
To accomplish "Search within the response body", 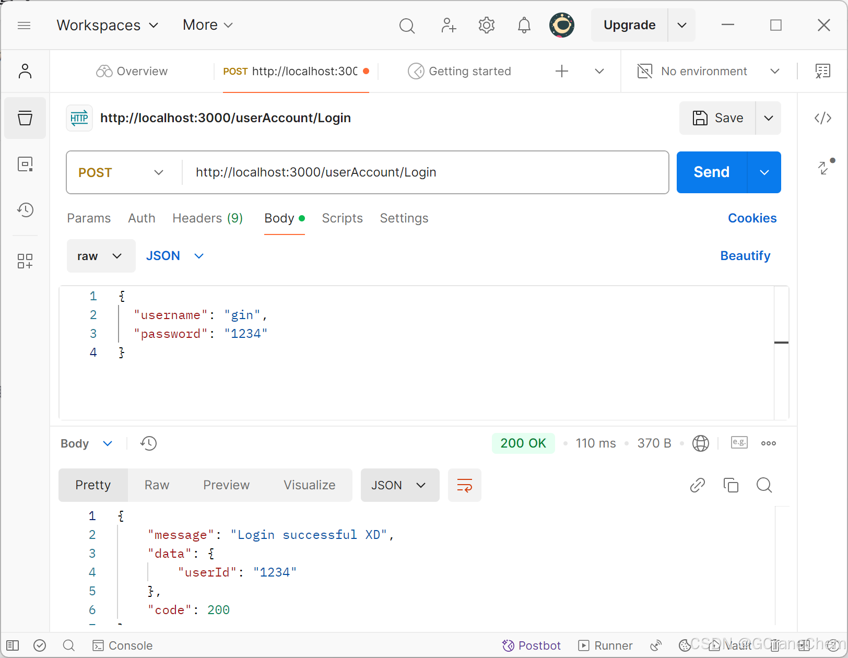I will 764,485.
